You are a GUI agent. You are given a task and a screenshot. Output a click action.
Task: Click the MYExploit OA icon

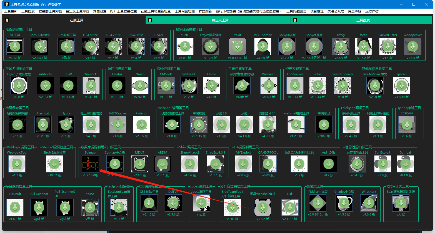coord(243,164)
